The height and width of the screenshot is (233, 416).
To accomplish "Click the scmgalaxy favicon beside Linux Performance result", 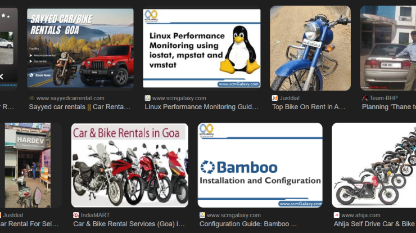I will 147,98.
